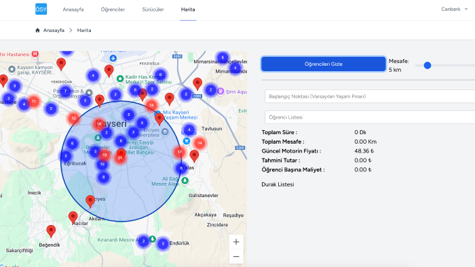Click the red cluster marker 25
Viewport: 475px width, 267px height.
[x=120, y=157]
